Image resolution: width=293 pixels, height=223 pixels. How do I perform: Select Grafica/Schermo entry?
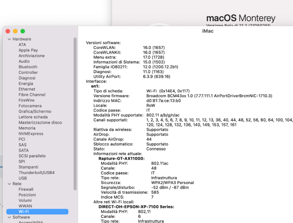tap(35, 111)
